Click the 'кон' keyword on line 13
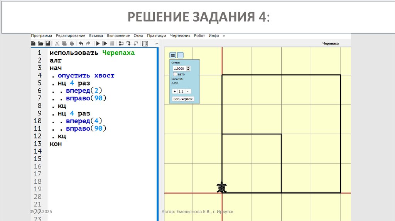 [56, 144]
